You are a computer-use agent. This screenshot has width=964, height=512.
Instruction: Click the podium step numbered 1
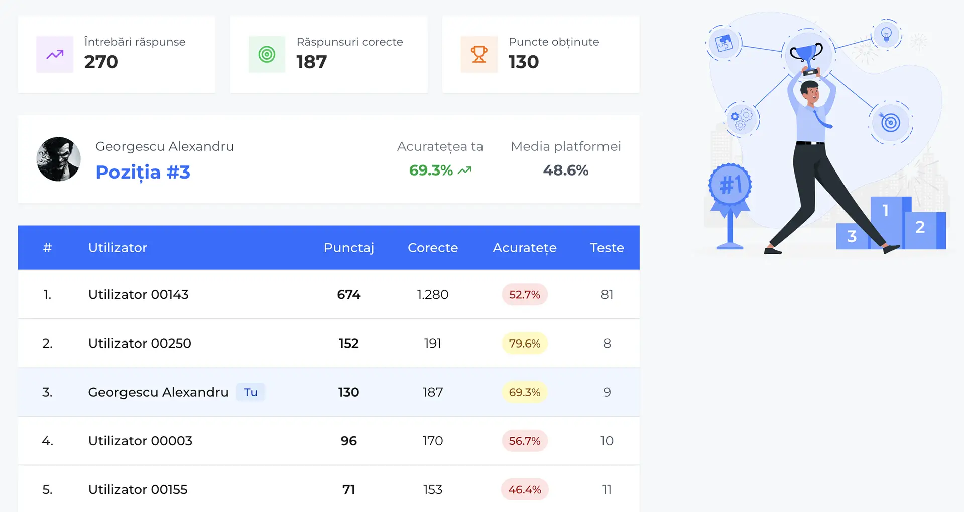[x=886, y=211]
